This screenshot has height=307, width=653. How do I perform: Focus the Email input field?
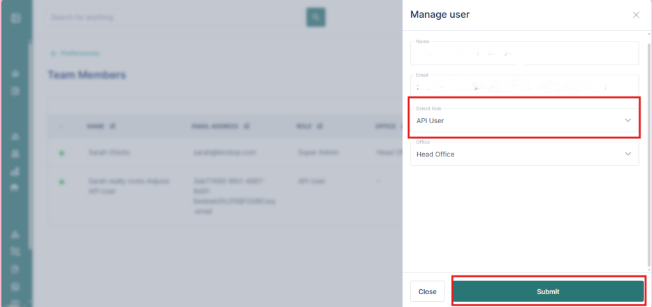pos(523,86)
